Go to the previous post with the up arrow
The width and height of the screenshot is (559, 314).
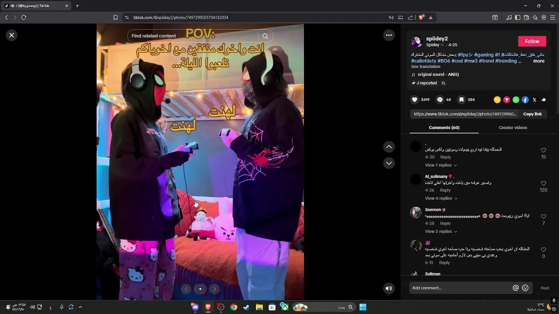[389, 147]
